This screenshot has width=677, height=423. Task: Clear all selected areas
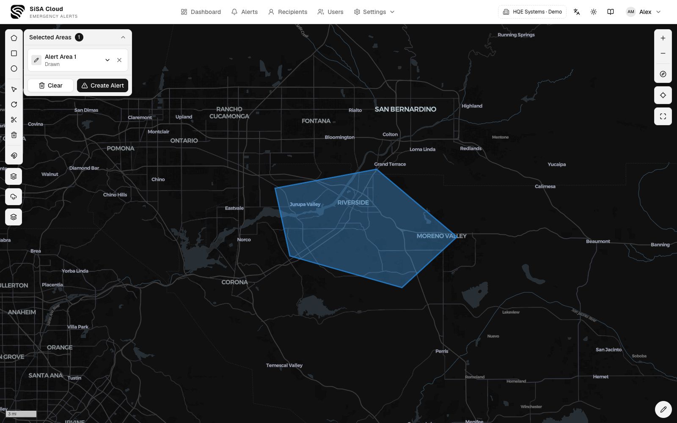tap(51, 85)
